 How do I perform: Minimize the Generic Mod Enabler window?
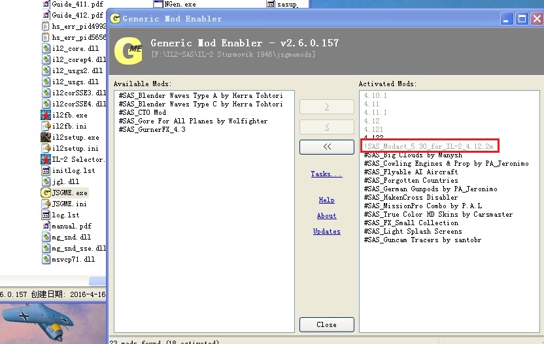507,19
